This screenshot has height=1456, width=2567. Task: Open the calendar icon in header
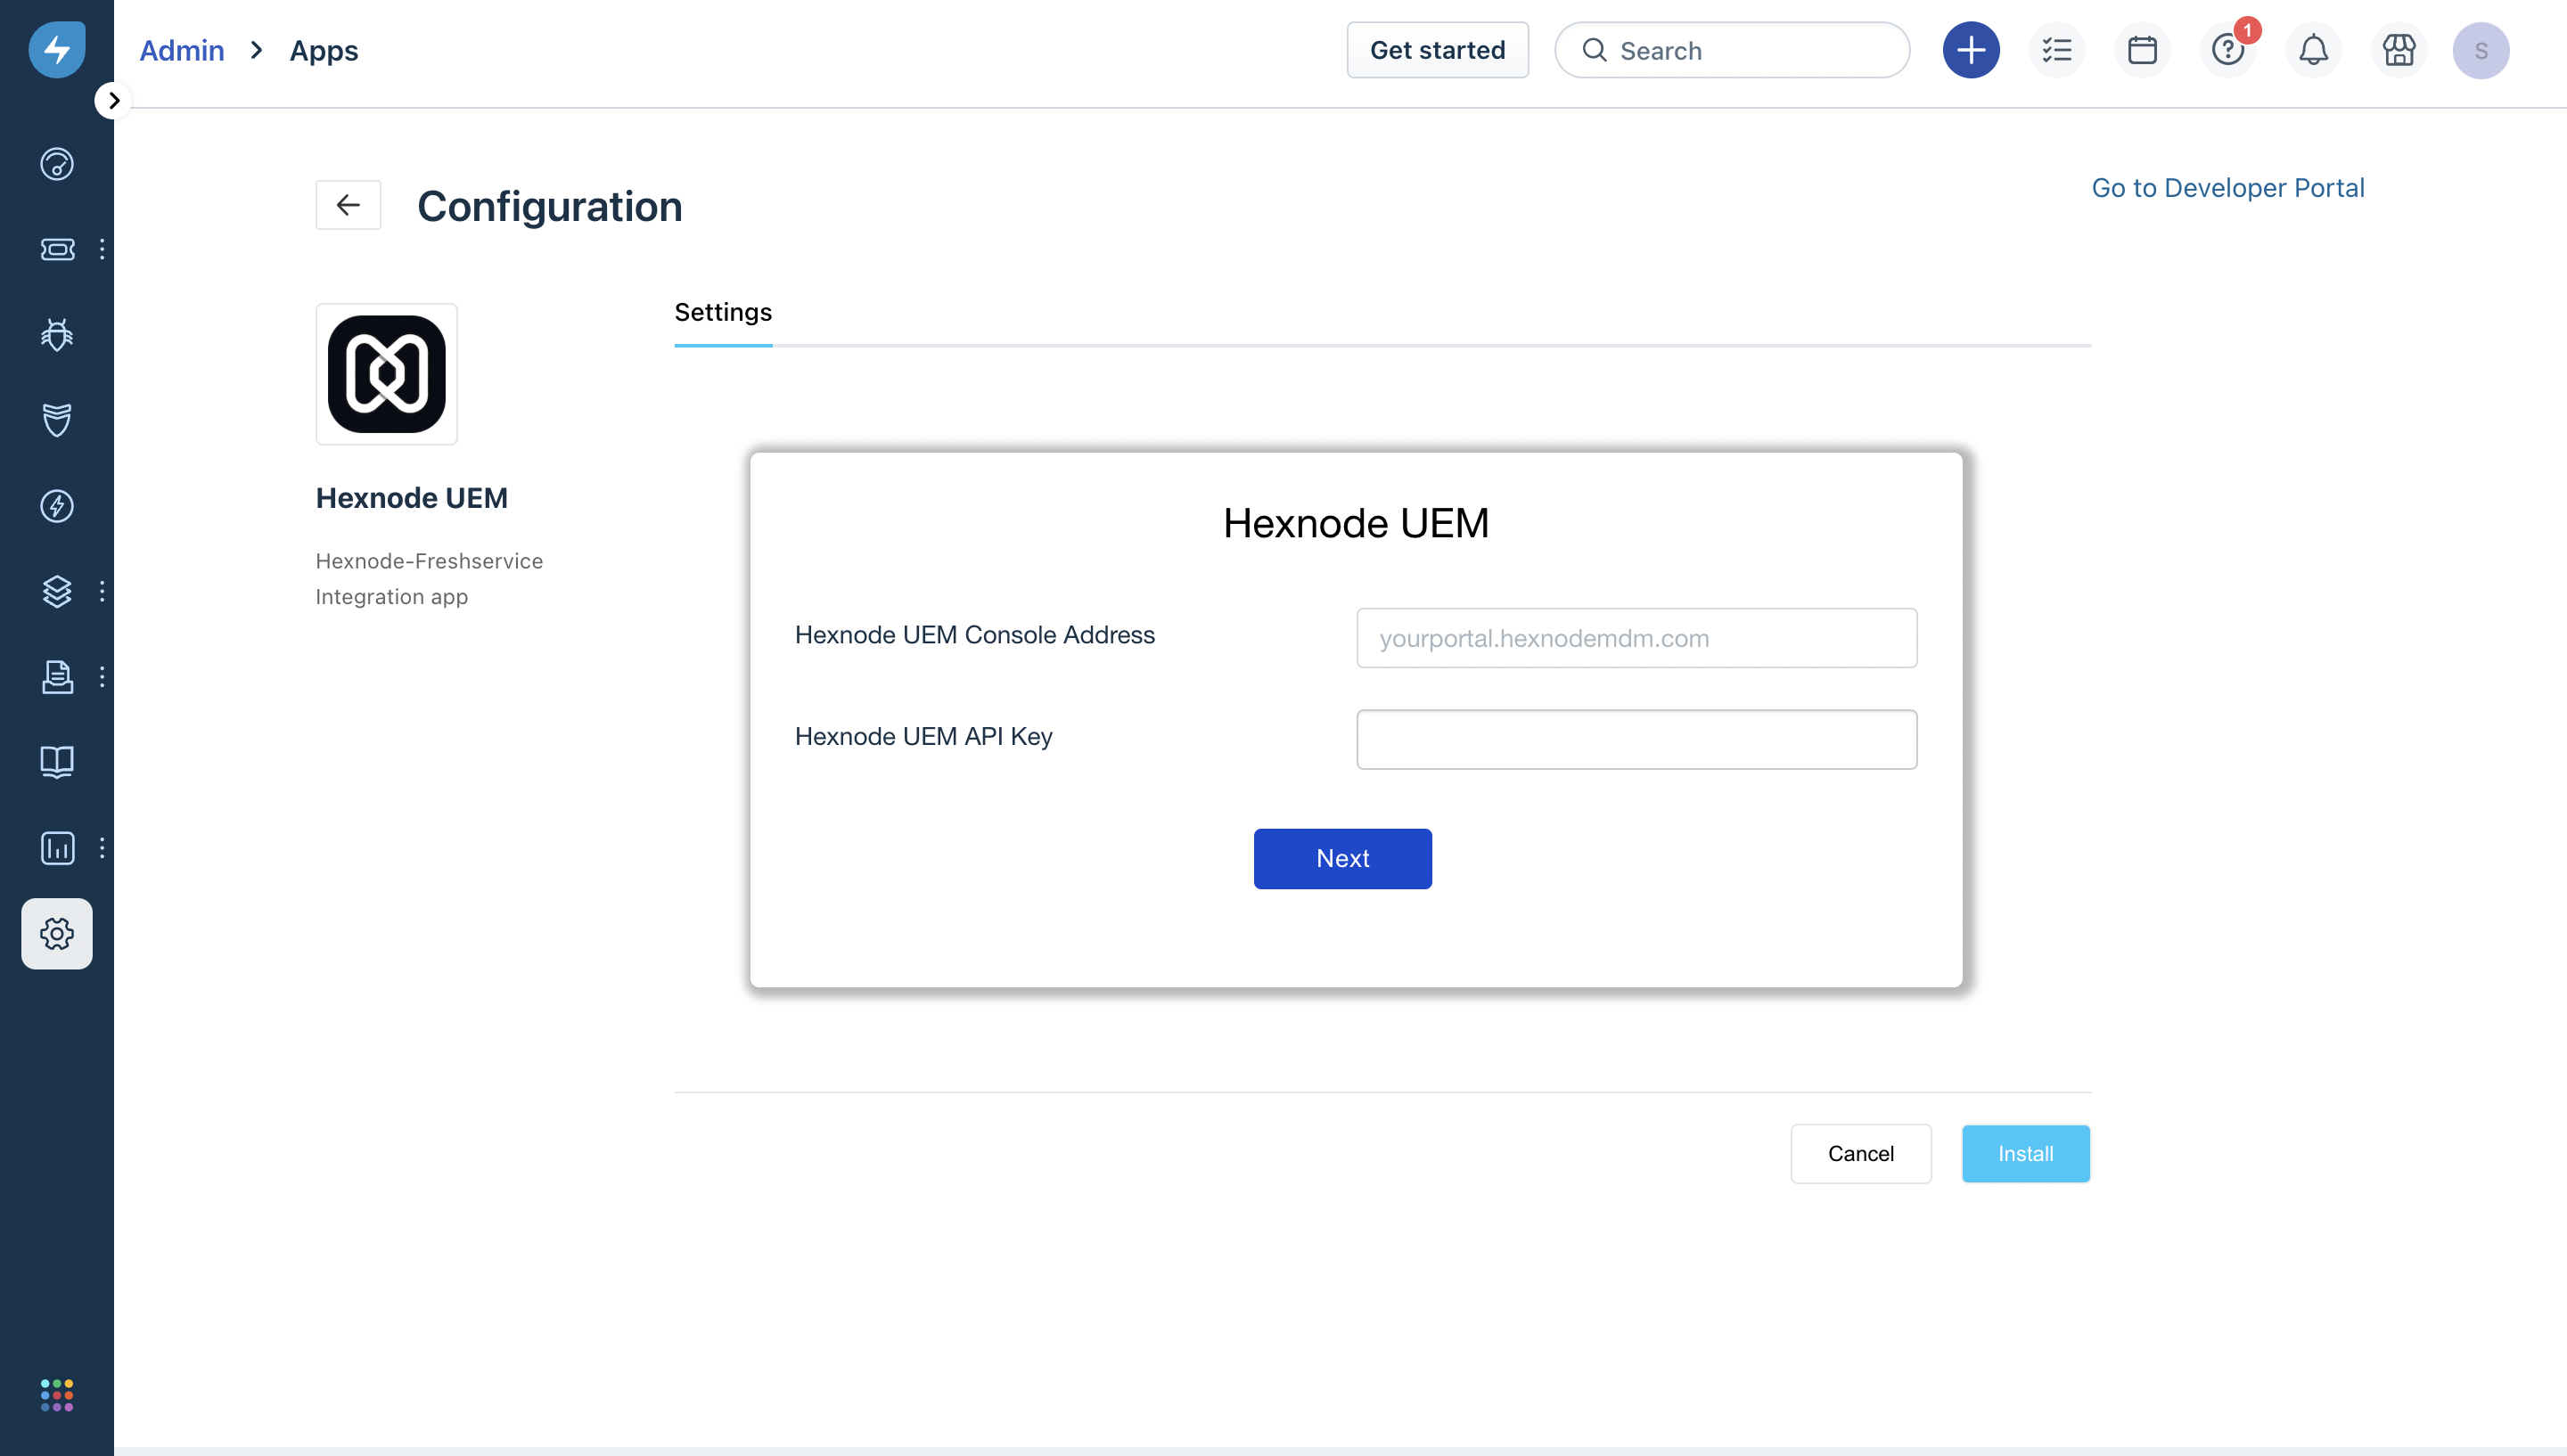[x=2142, y=50]
